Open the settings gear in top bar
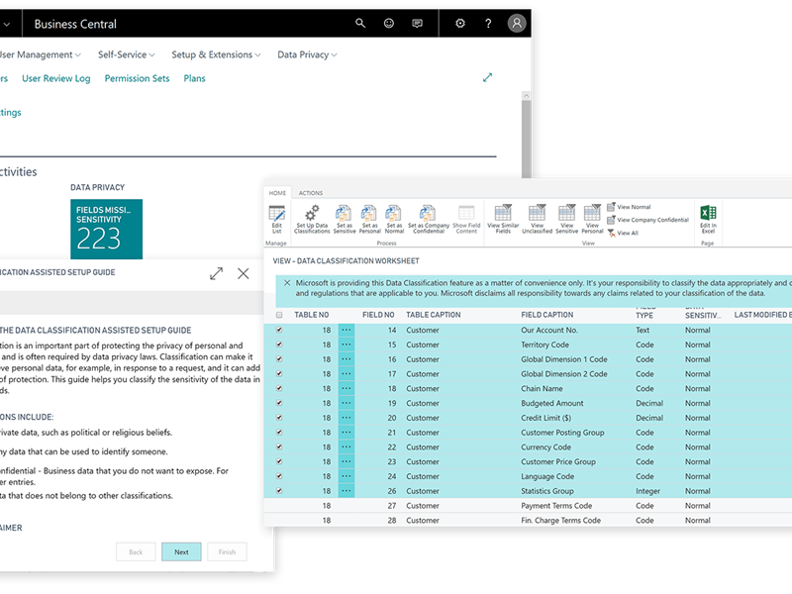792x594 pixels. coord(459,24)
